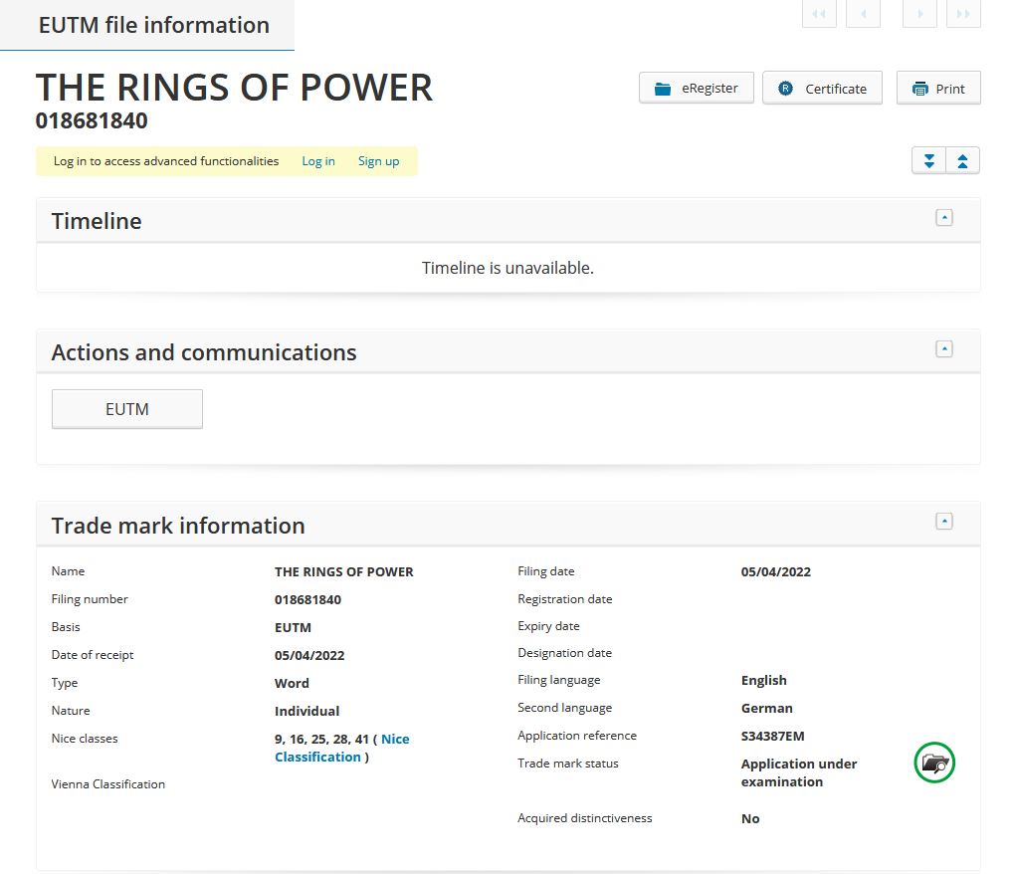The width and height of the screenshot is (1014, 874).
Task: Click the Date of receipt 05/04/2022 value
Action: pyautogui.click(x=309, y=655)
